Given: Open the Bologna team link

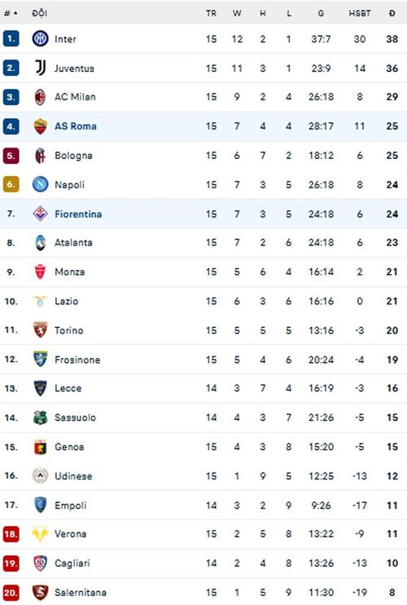Looking at the screenshot, I should [x=73, y=156].
